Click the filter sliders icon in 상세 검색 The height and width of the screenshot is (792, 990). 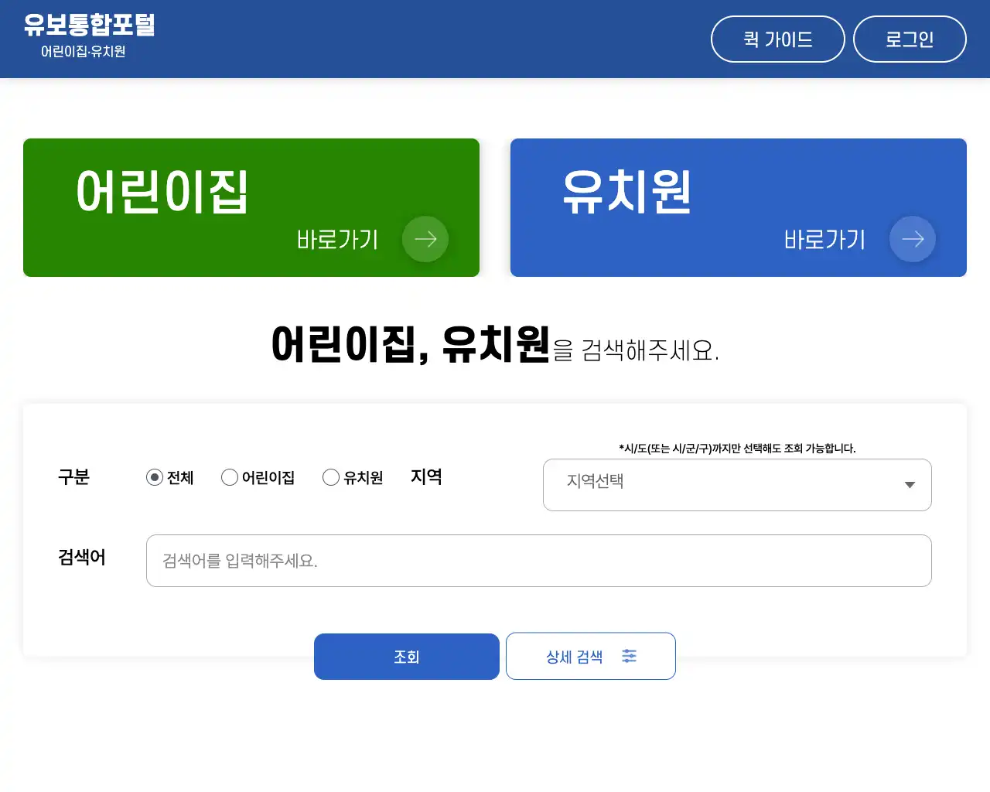click(630, 656)
